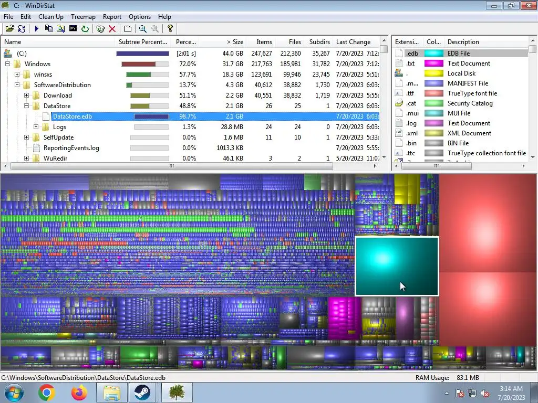
Task: Collapse the SoftwareDistribution folder node
Action: pos(17,85)
